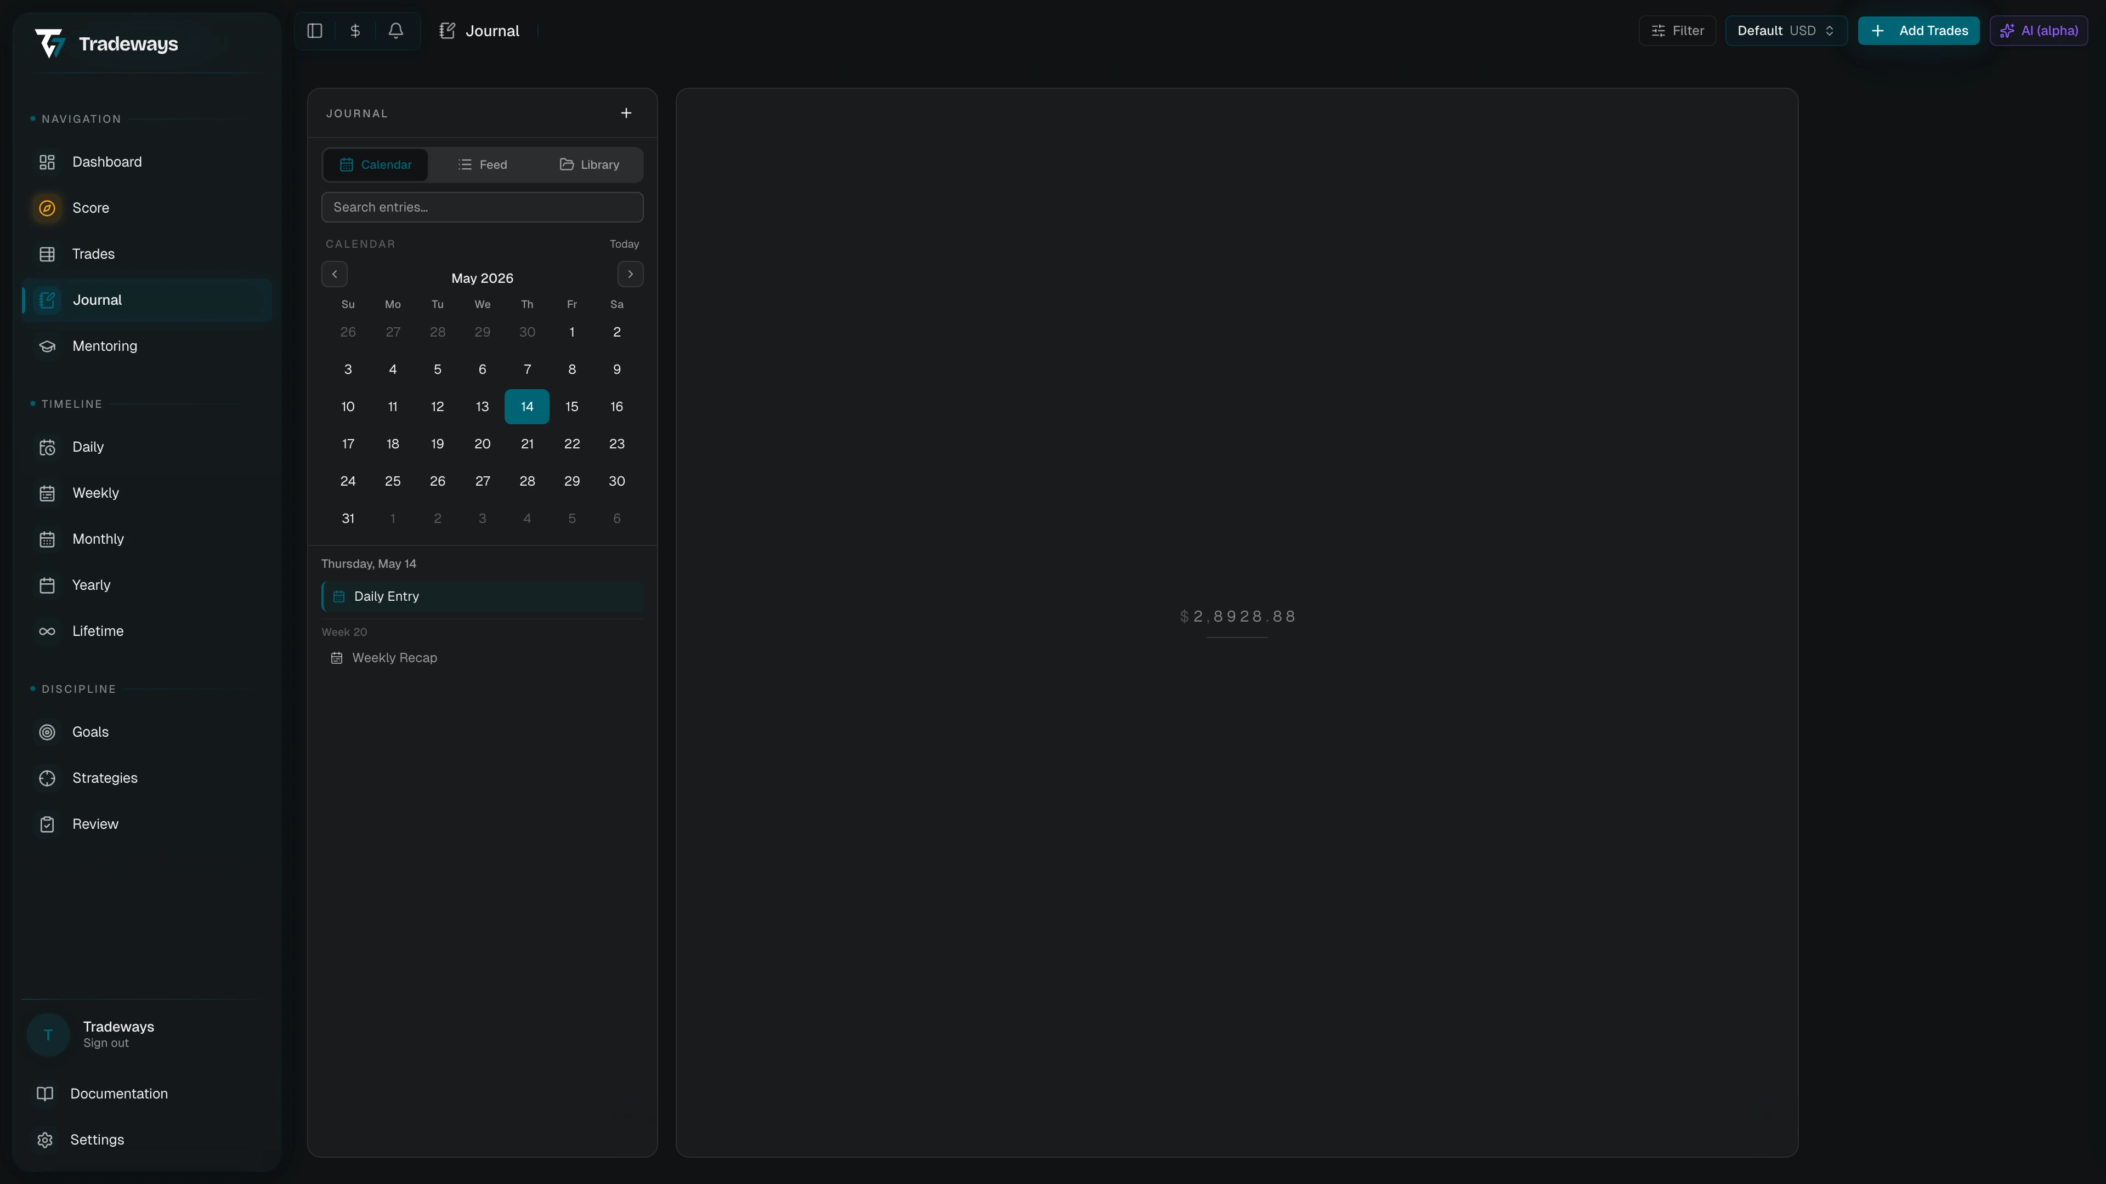
Task: Jump to Today in calendar
Action: coord(625,244)
